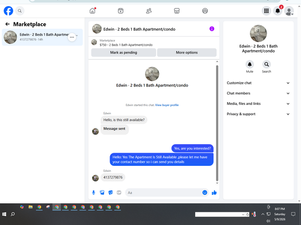Viewport: 301px width, 225px height.
Task: Open the taskbar address bar dropdown arrow
Action: coord(243,215)
